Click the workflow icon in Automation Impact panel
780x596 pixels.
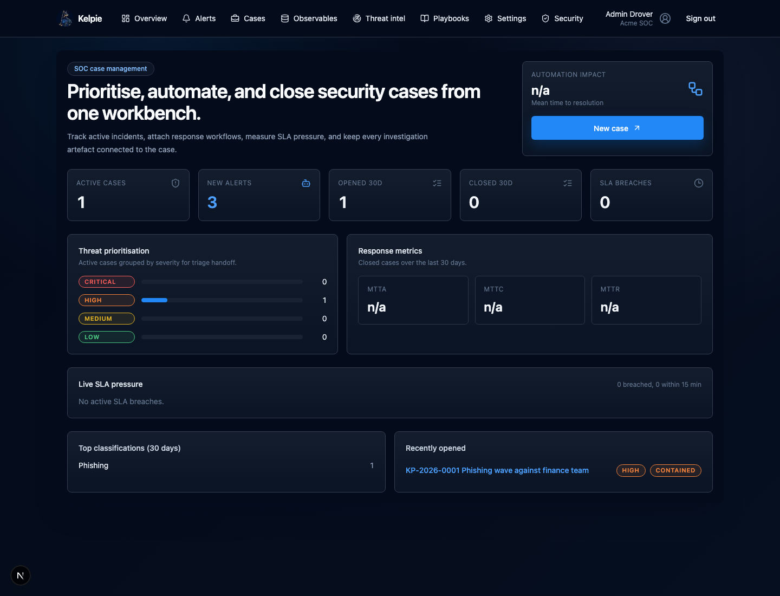click(695, 89)
